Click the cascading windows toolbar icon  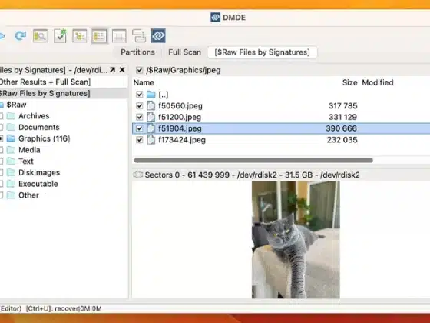tap(139, 35)
